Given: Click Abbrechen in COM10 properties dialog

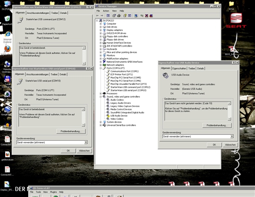Looking at the screenshot, I should 84,150.
